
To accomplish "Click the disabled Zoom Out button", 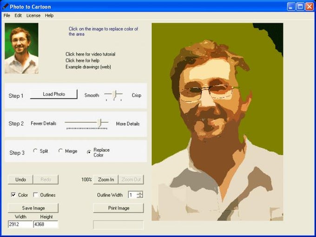I will 131,179.
